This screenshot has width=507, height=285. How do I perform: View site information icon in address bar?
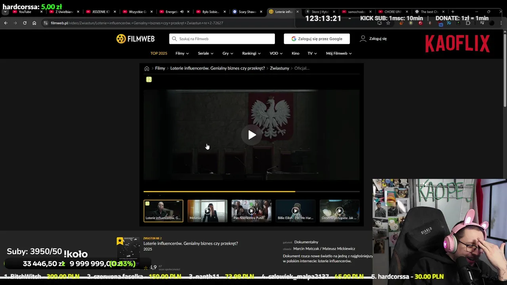click(46, 23)
